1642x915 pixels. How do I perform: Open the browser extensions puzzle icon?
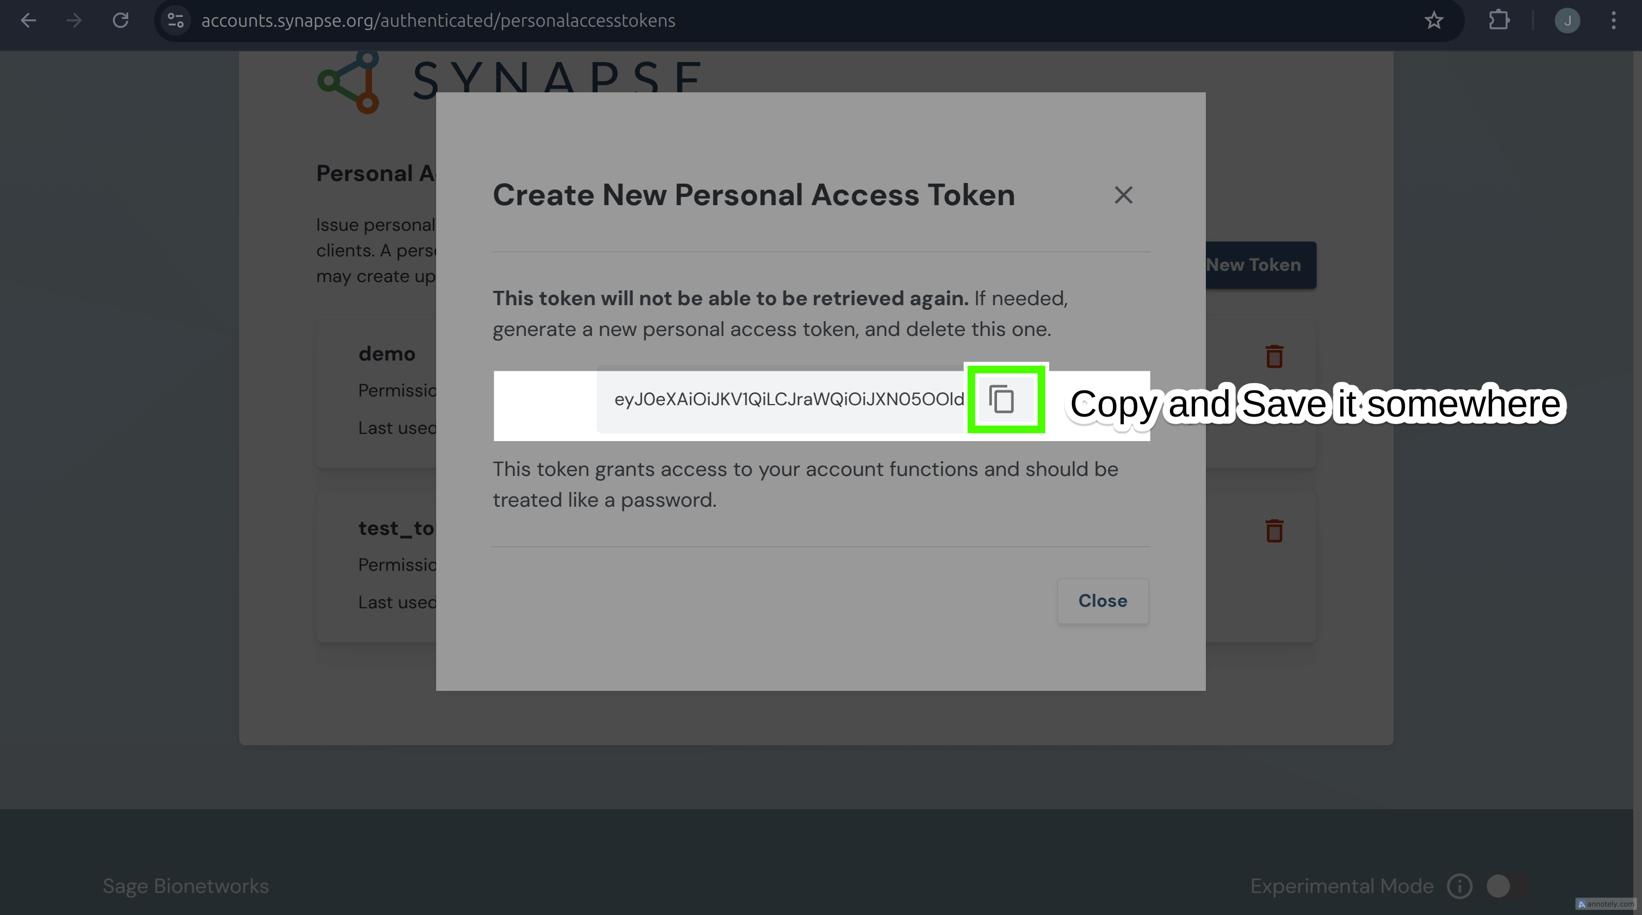point(1499,21)
